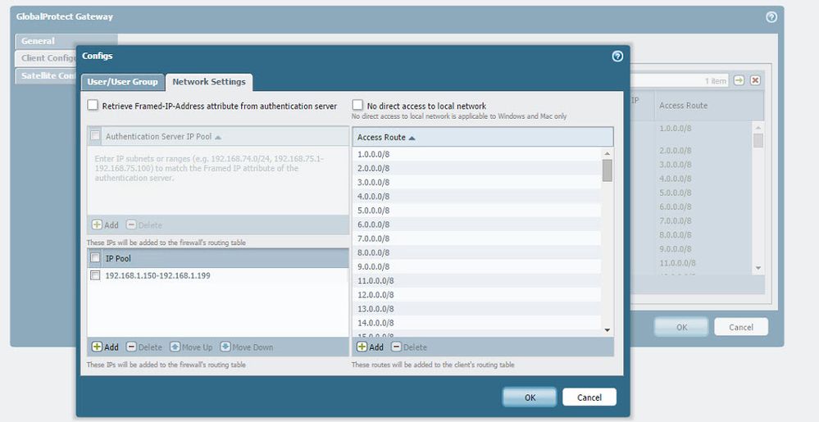Select the 9.0.0.0/8 access route row
Screen dimensions: 819x422
pyautogui.click(x=477, y=267)
